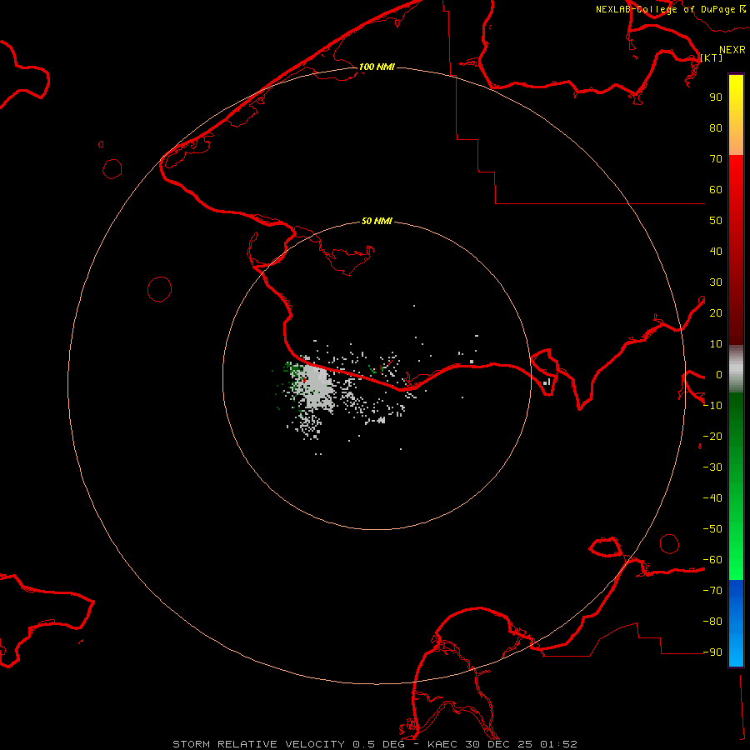Click the -40 value on velocity scale
The image size is (750, 750).
[x=712, y=498]
